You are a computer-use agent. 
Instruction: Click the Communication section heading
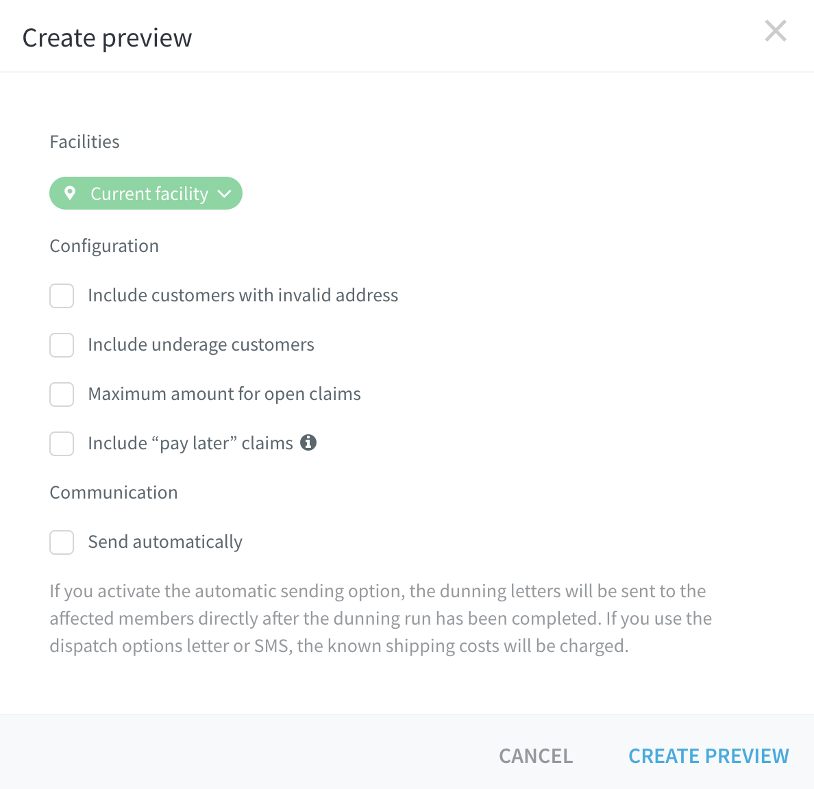114,492
